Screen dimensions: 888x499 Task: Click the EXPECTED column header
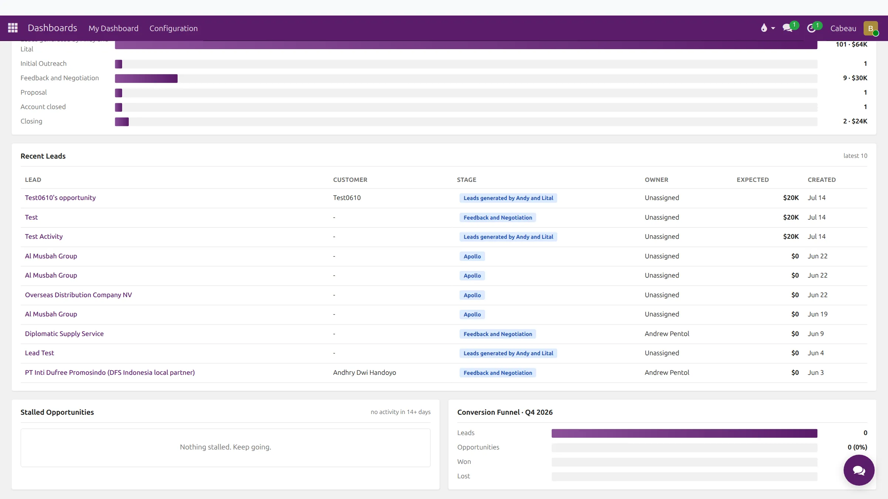click(x=753, y=180)
